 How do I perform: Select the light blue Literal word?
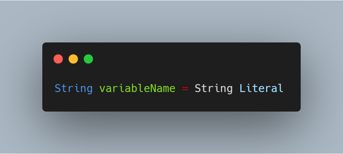point(261,89)
